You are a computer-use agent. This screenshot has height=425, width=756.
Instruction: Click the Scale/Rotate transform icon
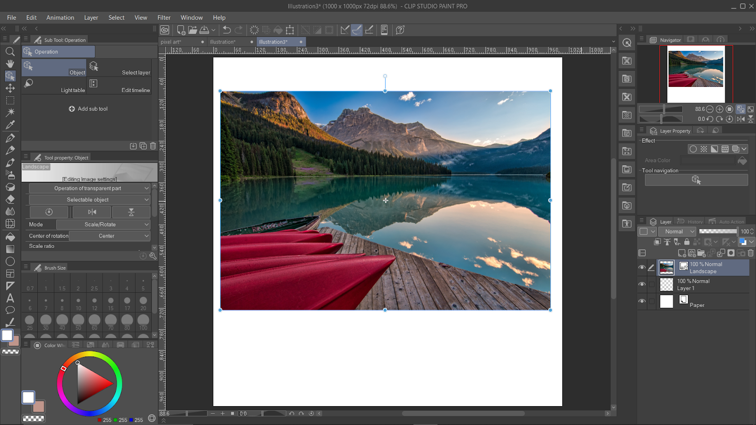290,30
